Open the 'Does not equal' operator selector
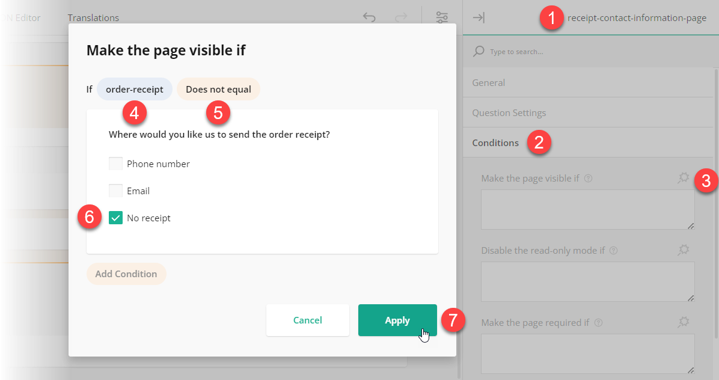The height and width of the screenshot is (380, 719). click(218, 88)
